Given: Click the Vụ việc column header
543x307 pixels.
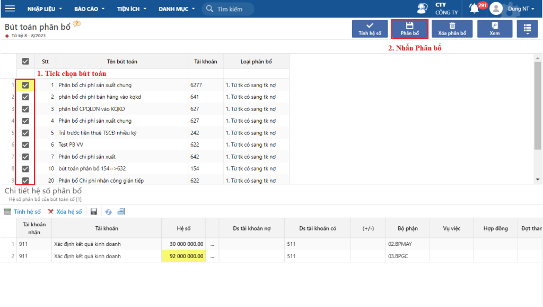Looking at the screenshot, I should pyautogui.click(x=452, y=228).
